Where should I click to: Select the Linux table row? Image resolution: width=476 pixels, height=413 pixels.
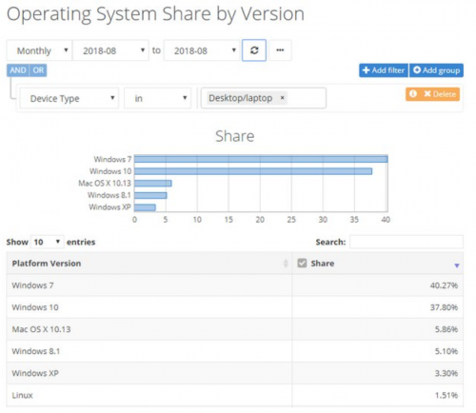[x=235, y=395]
